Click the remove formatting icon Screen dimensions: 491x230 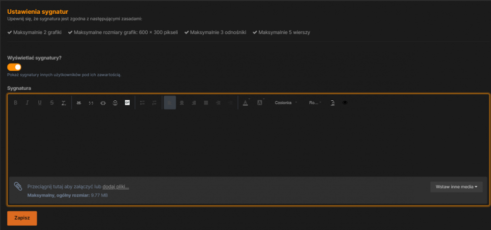click(63, 103)
